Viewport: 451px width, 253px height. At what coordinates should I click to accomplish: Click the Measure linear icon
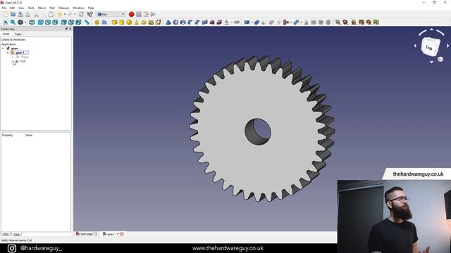(338, 22)
